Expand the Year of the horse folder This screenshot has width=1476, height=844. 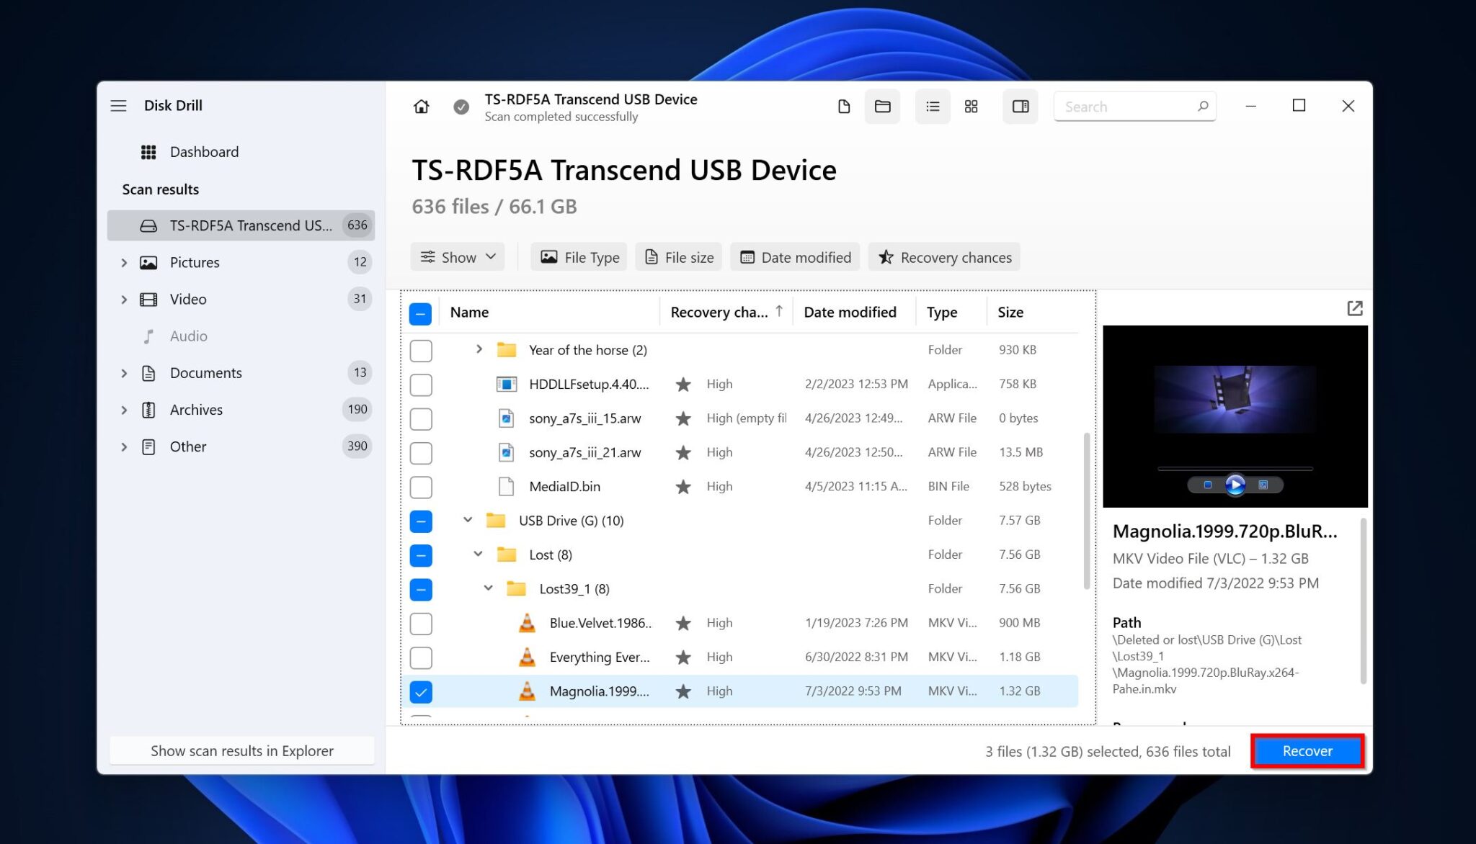point(479,349)
